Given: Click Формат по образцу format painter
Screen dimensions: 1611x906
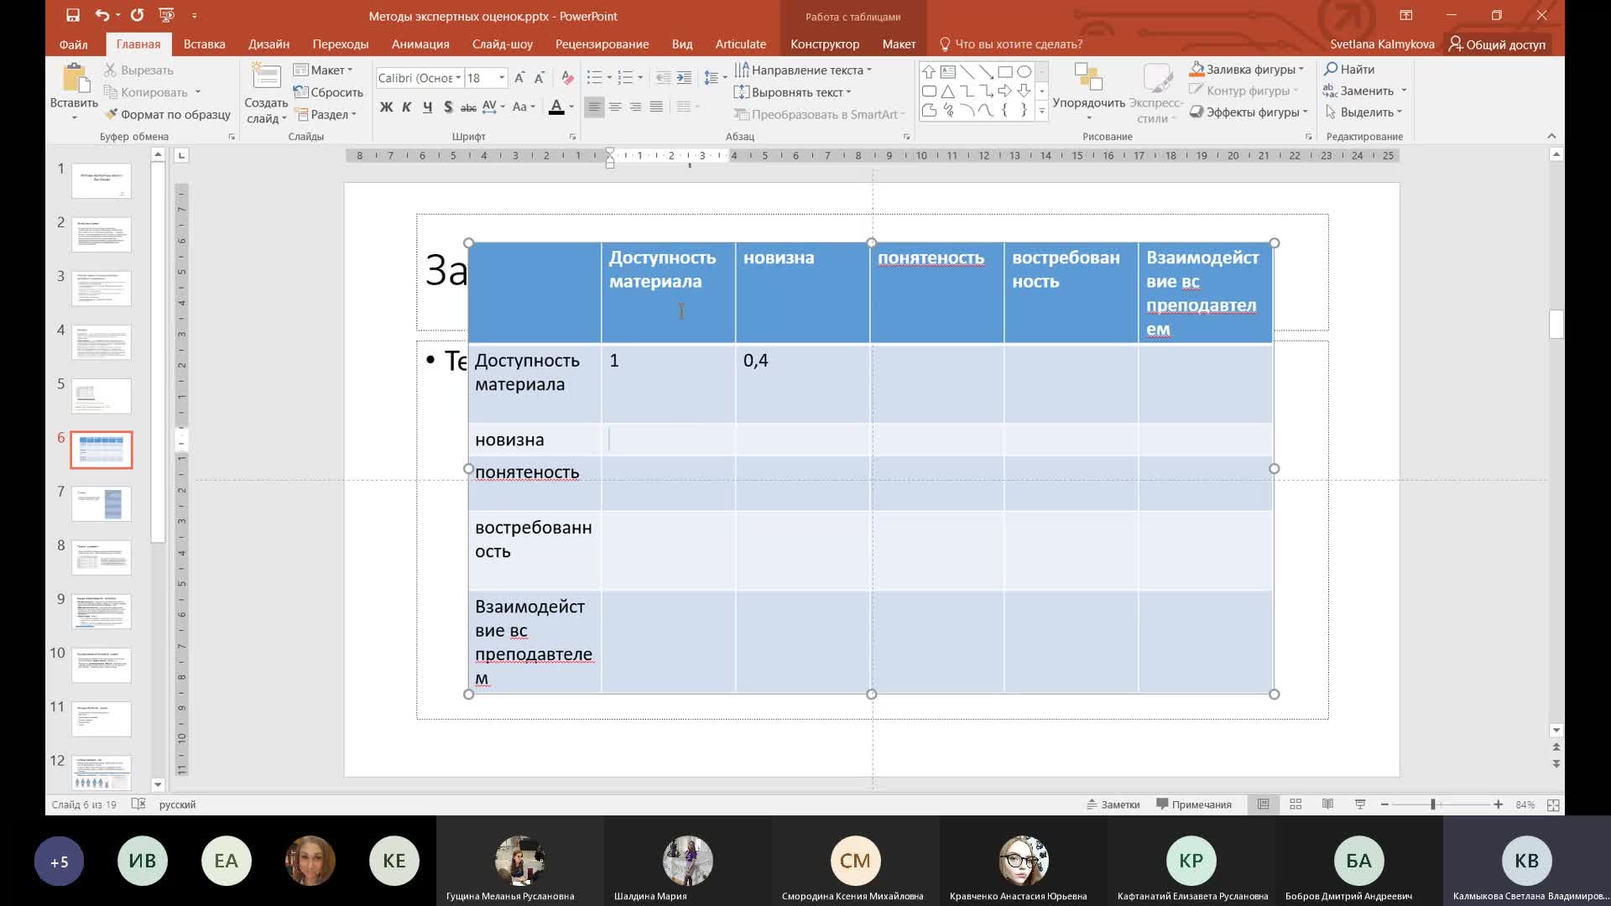Looking at the screenshot, I should click(x=167, y=114).
